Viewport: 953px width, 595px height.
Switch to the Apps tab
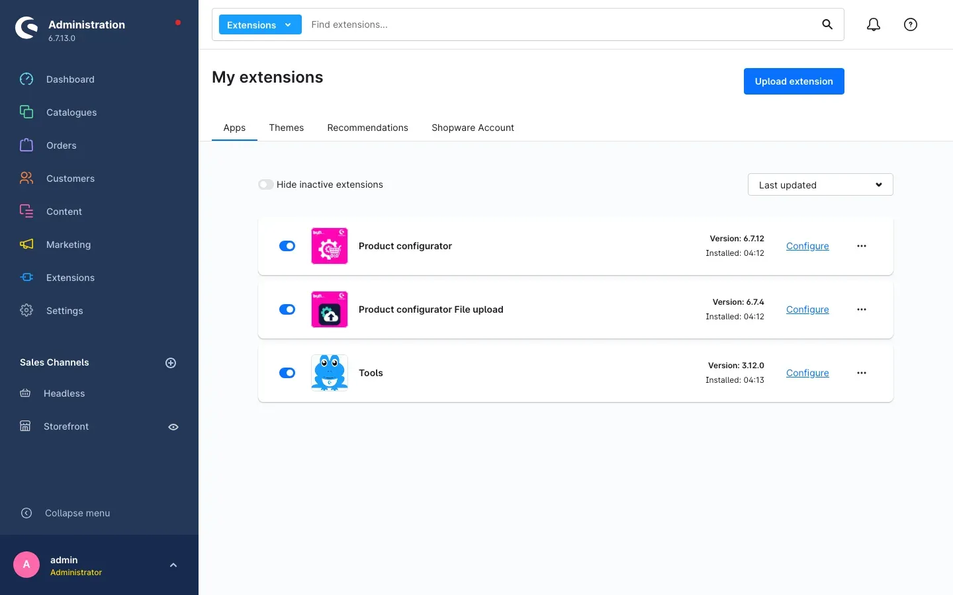pos(234,128)
